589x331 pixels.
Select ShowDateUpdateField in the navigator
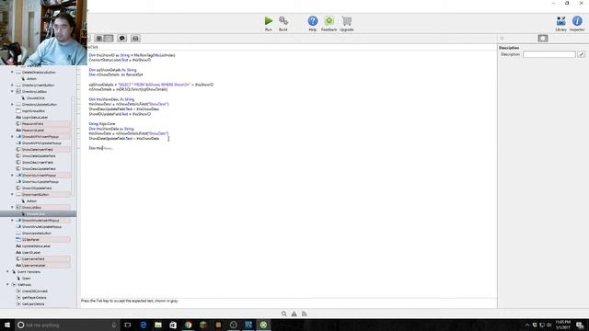tap(39, 155)
